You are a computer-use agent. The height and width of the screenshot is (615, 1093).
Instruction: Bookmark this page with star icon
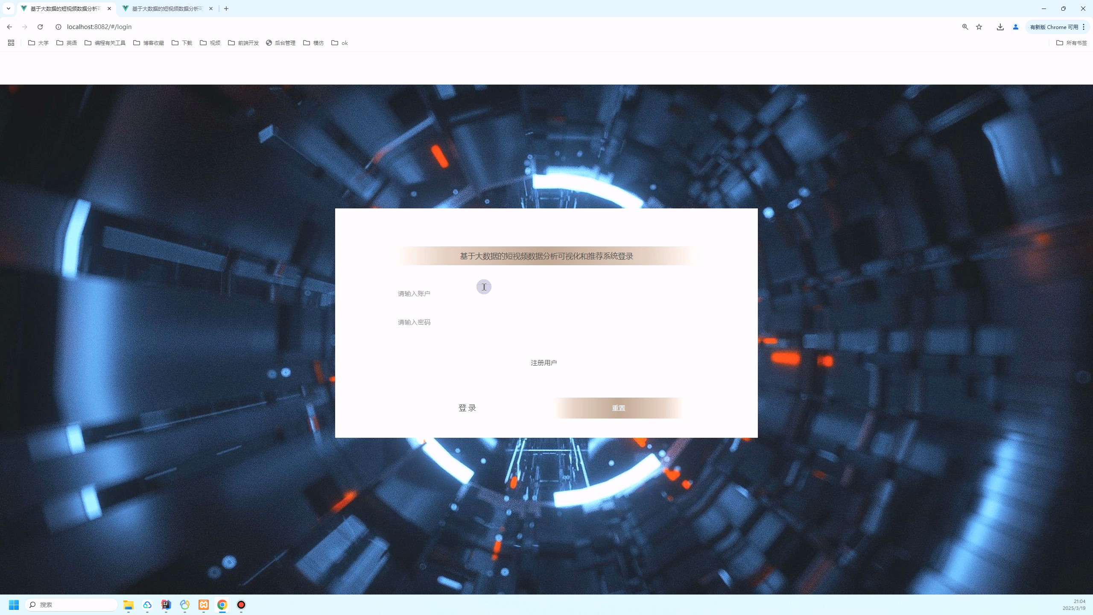(x=979, y=27)
